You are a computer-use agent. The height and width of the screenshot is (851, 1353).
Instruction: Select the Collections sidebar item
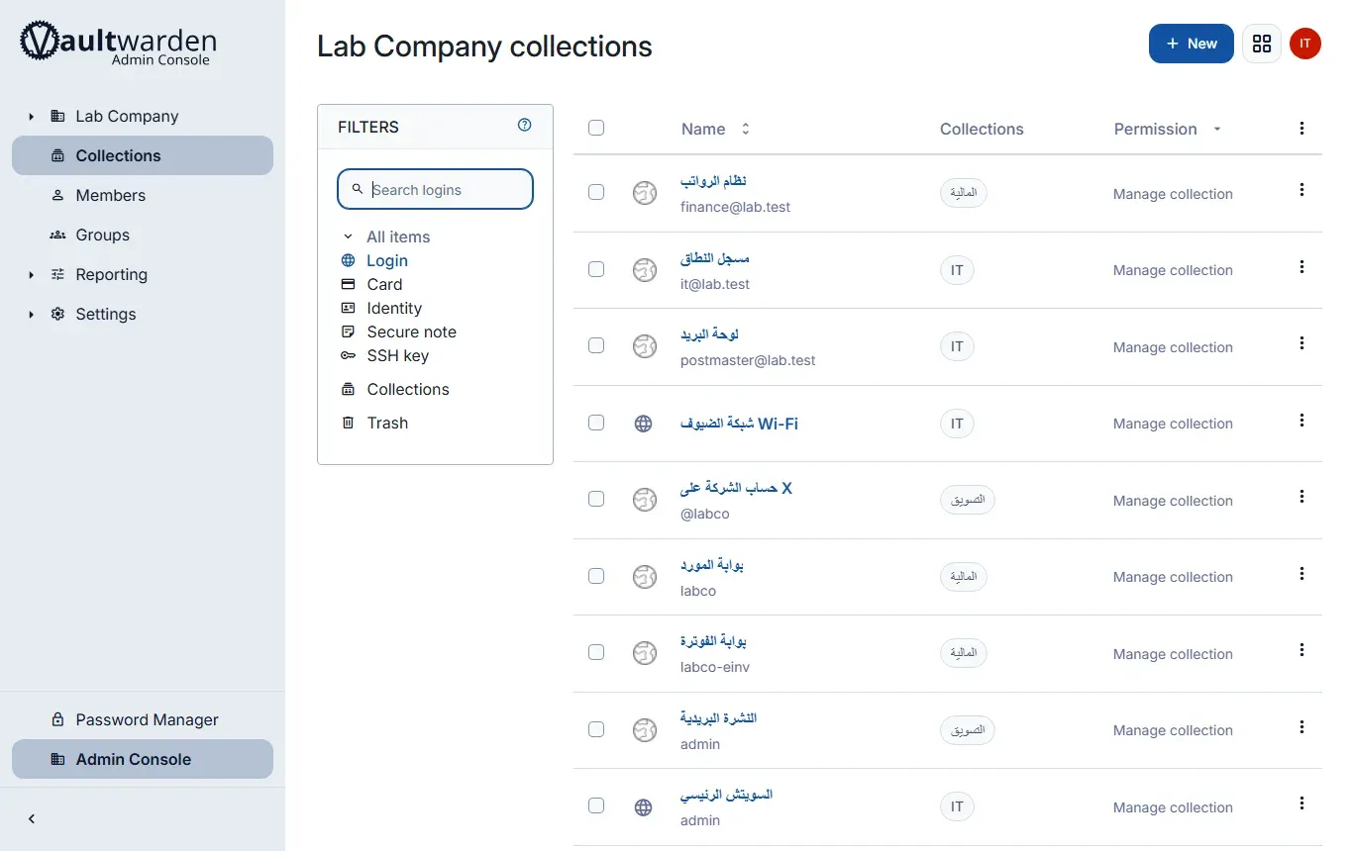pos(143,155)
